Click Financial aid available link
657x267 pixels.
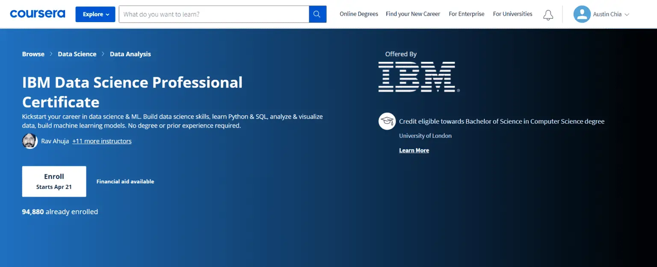click(125, 181)
